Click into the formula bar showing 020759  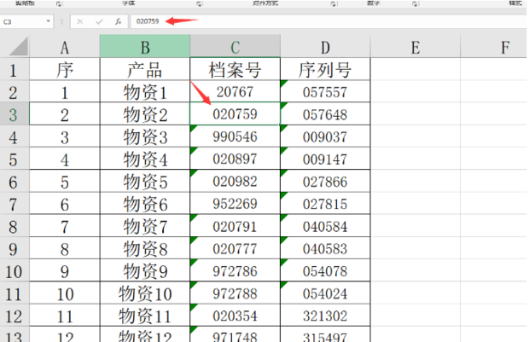pos(329,21)
